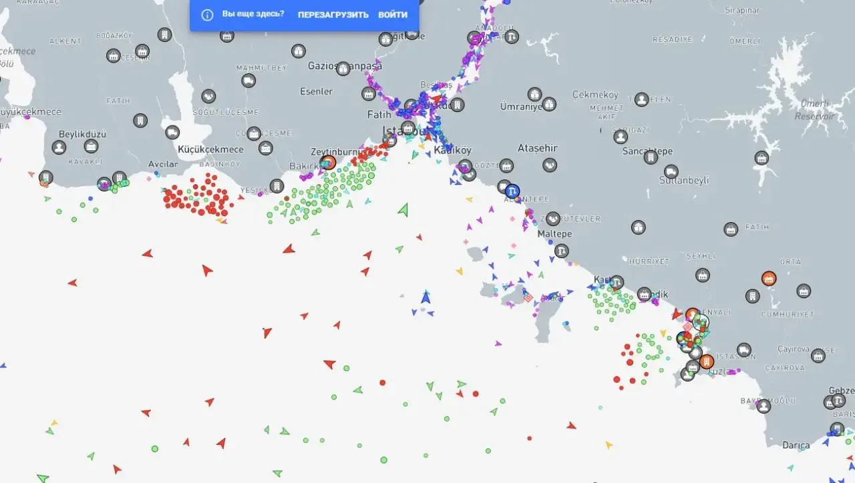Click the Ataşehir map label

coord(538,148)
